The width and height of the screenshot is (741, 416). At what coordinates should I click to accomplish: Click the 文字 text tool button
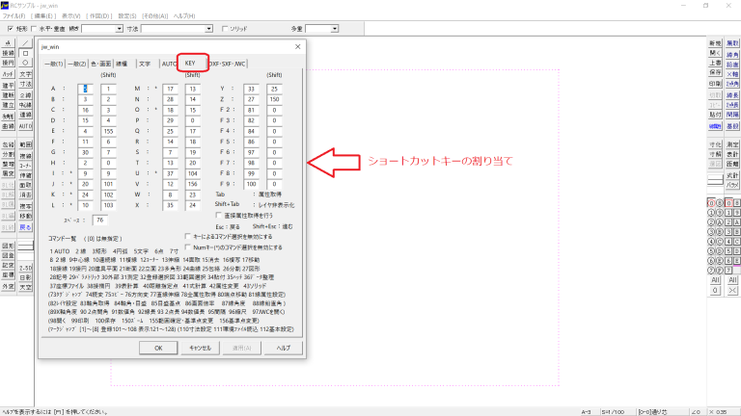pyautogui.click(x=27, y=74)
